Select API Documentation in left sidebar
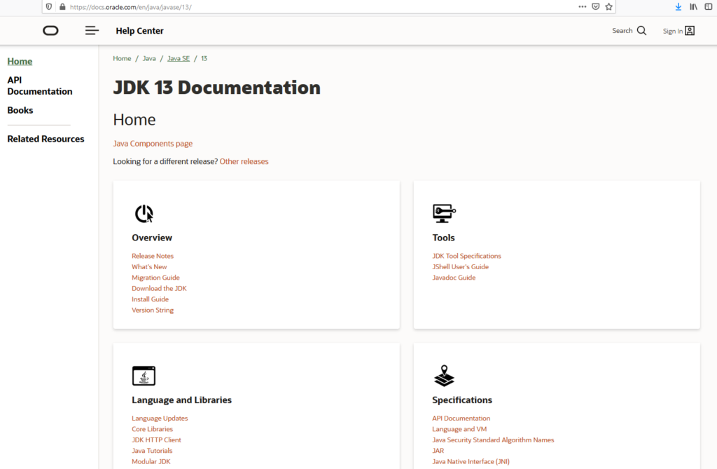This screenshot has width=717, height=469. [x=39, y=86]
